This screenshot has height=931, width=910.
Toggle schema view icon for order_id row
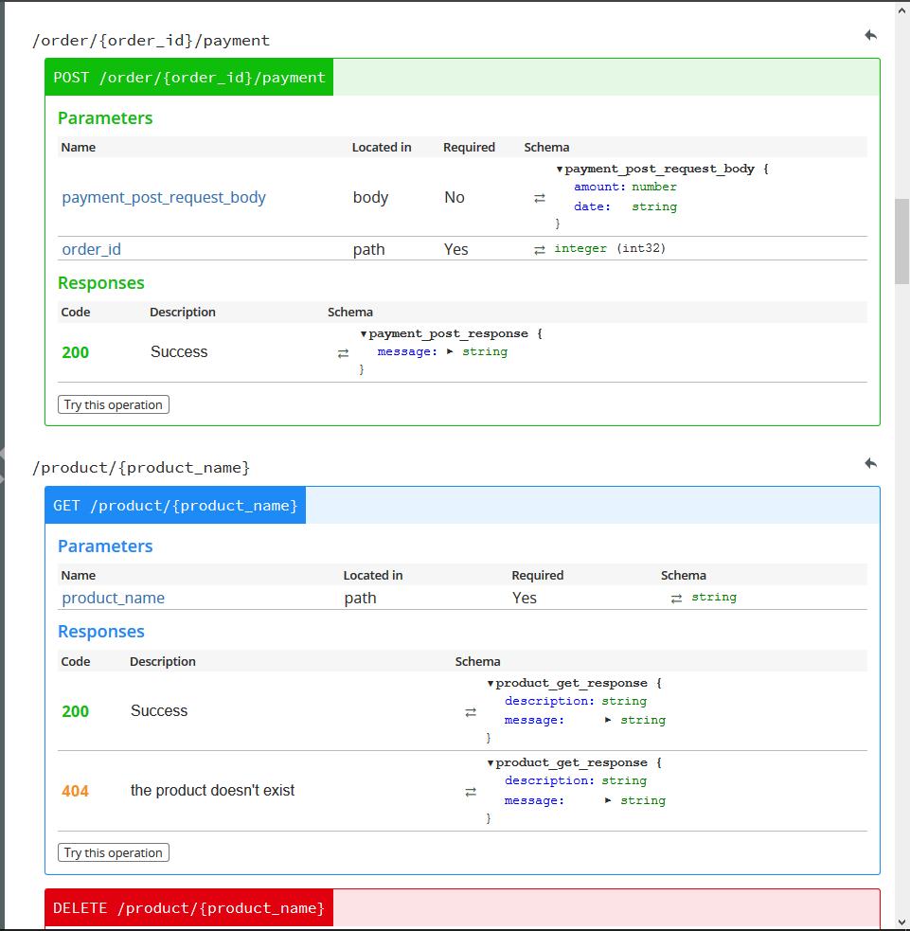coord(539,250)
